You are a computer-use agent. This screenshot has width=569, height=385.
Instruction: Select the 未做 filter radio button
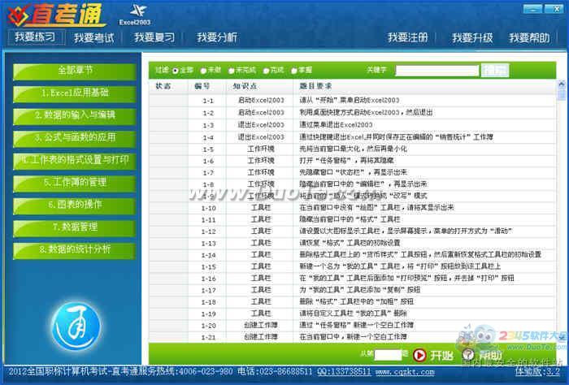pos(203,71)
